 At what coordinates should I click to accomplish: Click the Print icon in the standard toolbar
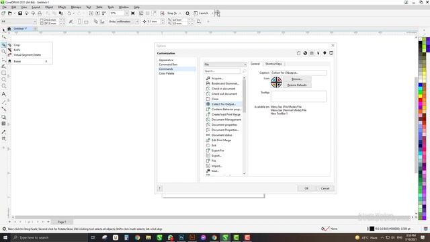click(x=40, y=13)
